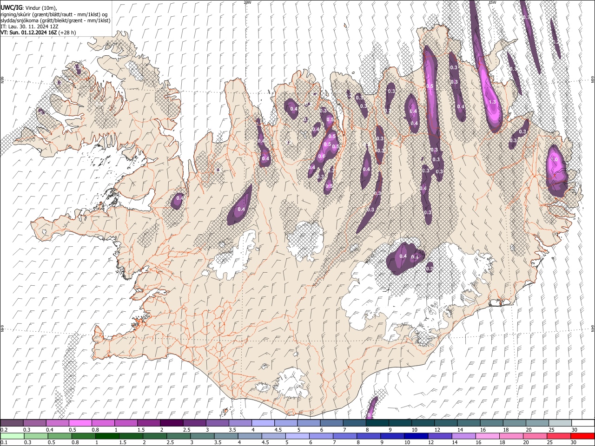This screenshot has height=446, width=595.
Task: Click the UWC/IG title text
Action: 11,8
